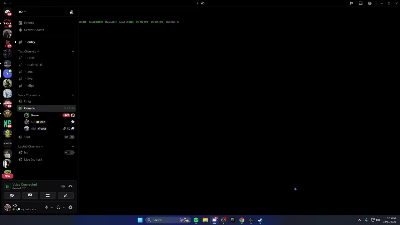Viewport: 400px width, 225px height.
Task: Open the W:MF(V) server icon
Action: click(7, 143)
